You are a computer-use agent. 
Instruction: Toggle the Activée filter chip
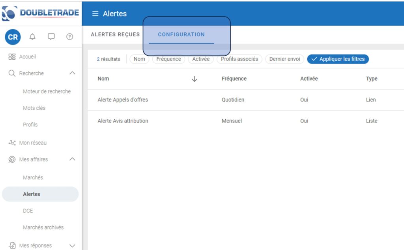tap(201, 59)
